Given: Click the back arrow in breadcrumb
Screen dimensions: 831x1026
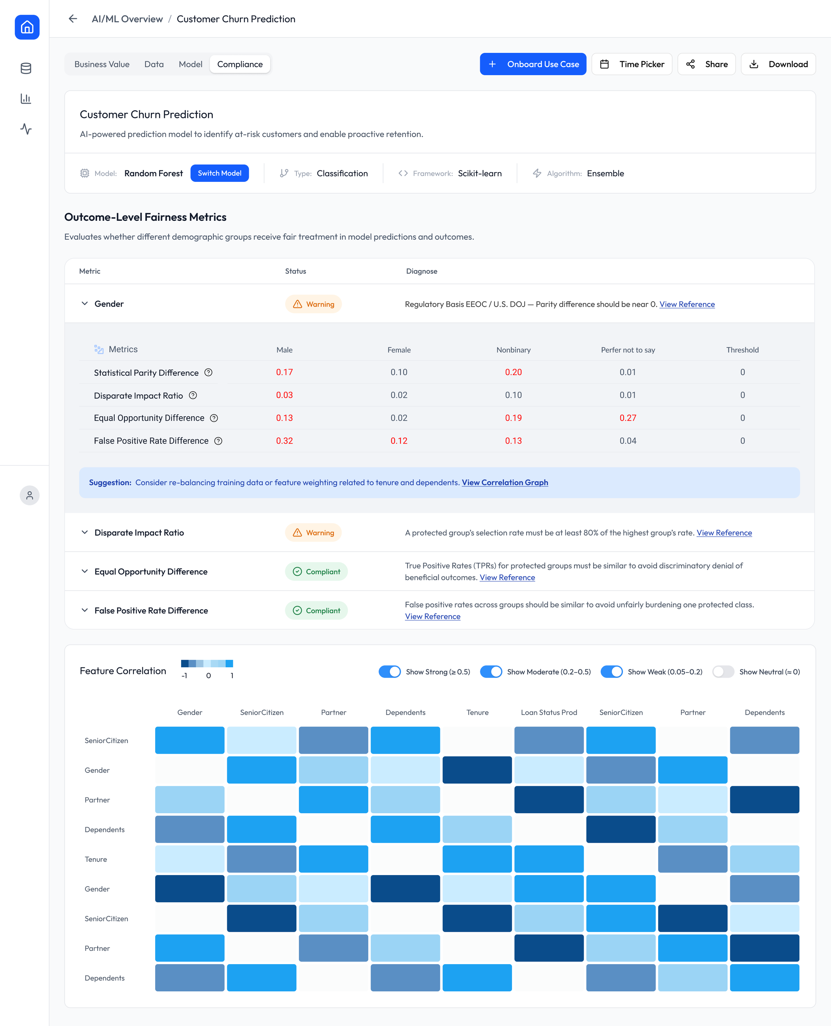Looking at the screenshot, I should (73, 19).
